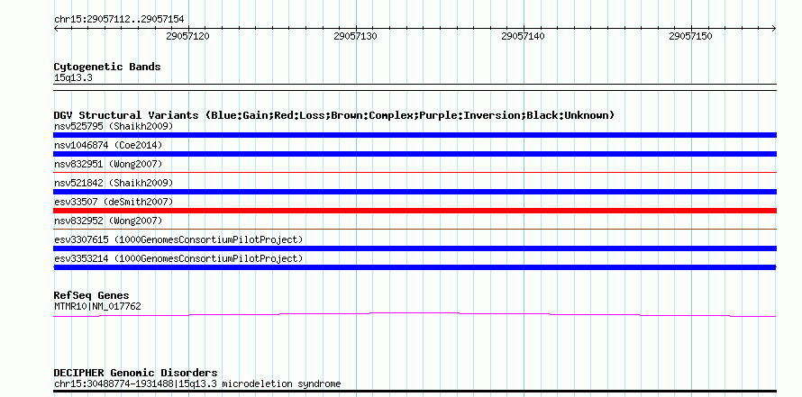802x397 pixels.
Task: Select the DGV Structural Variants track heading
Action: [x=334, y=115]
